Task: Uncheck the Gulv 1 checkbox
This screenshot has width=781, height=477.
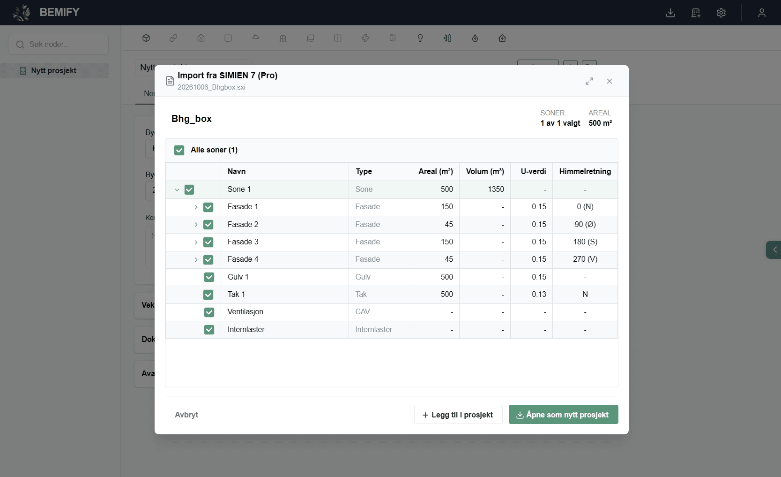Action: click(209, 277)
